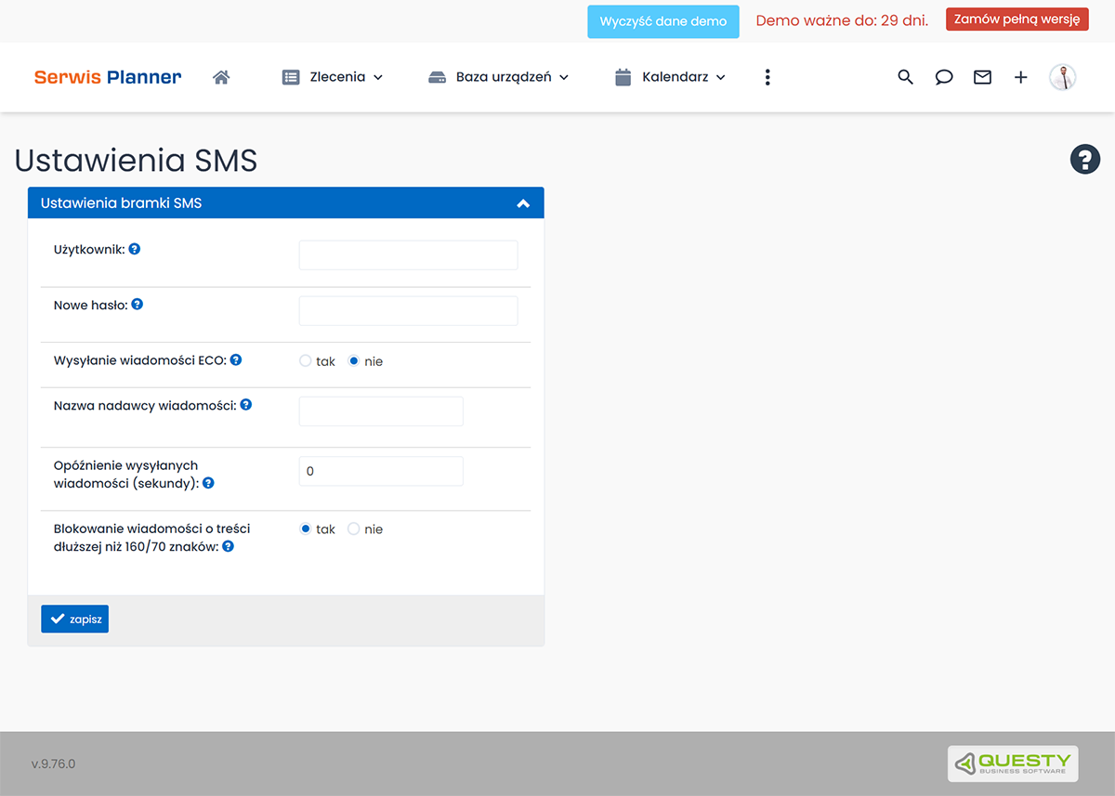Click the mail envelope icon
Image resolution: width=1115 pixels, height=796 pixels.
[x=982, y=77]
